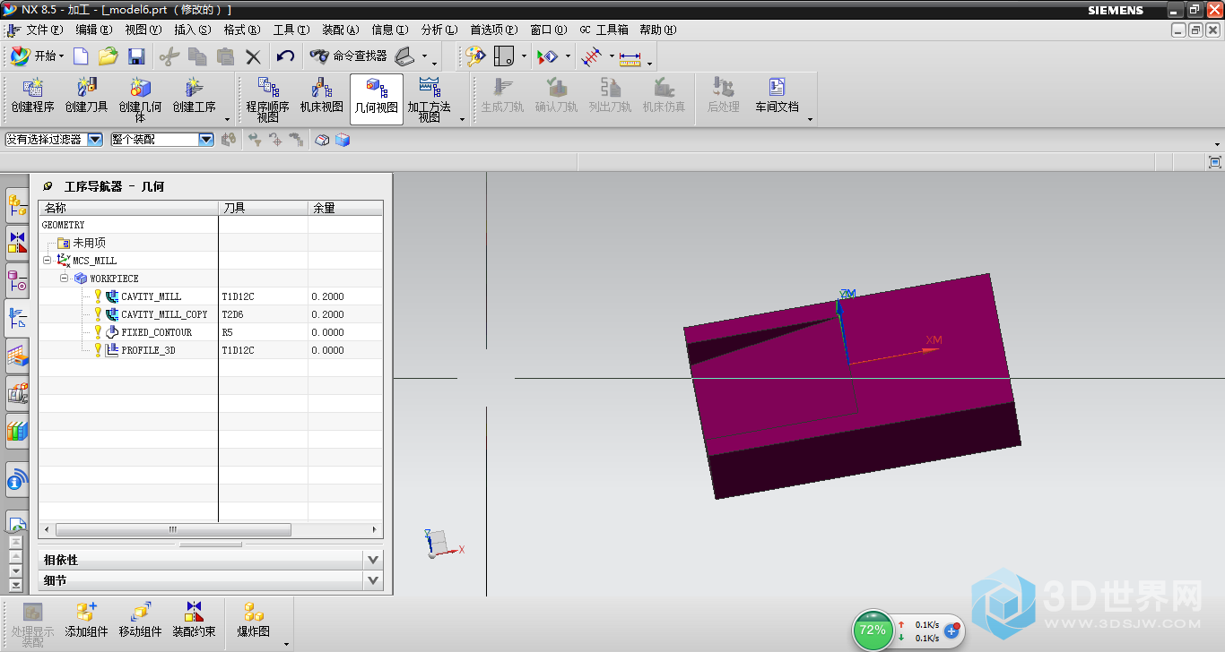
Task: Open the Preferences (首选项) menu
Action: [494, 30]
